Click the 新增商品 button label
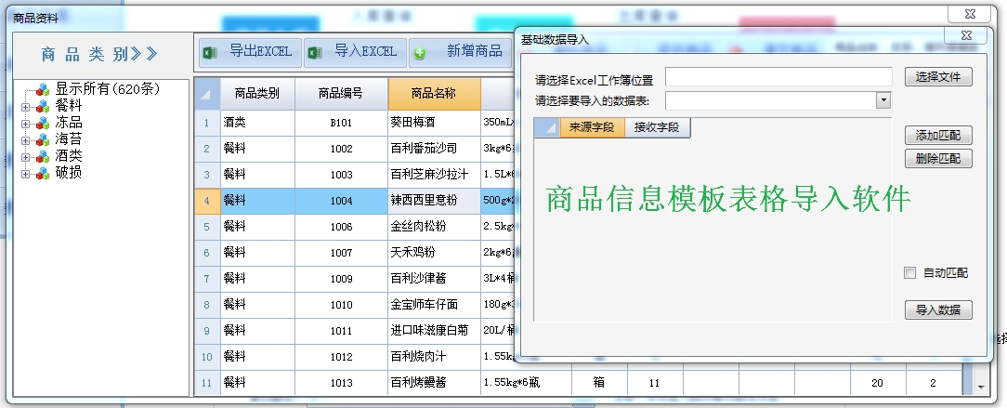The height and width of the screenshot is (408, 1007). [x=475, y=51]
